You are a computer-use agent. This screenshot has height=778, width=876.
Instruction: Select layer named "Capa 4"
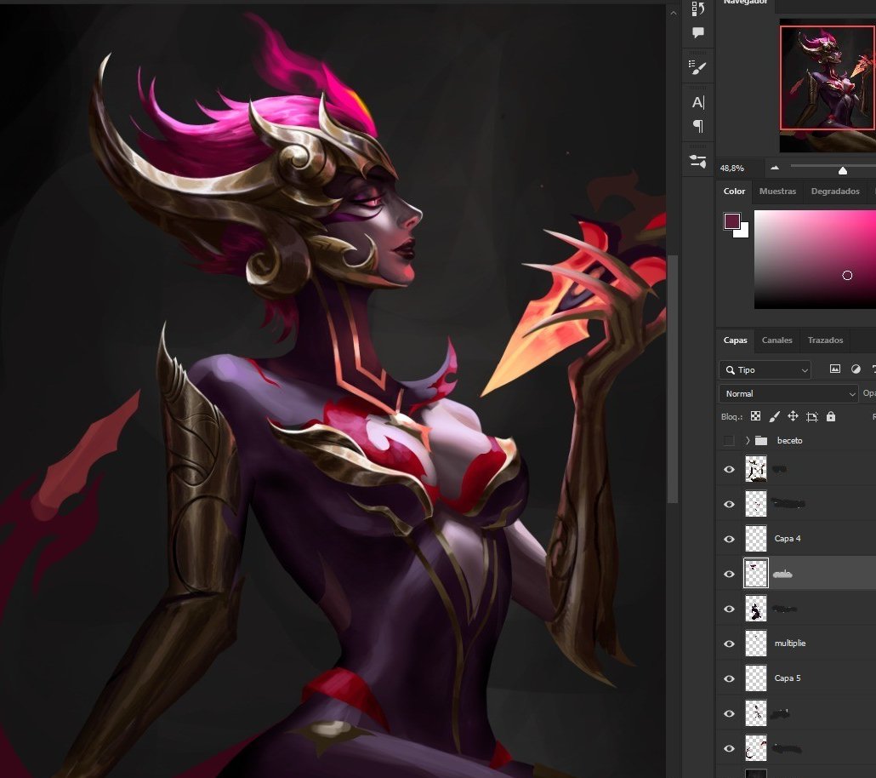coord(788,539)
